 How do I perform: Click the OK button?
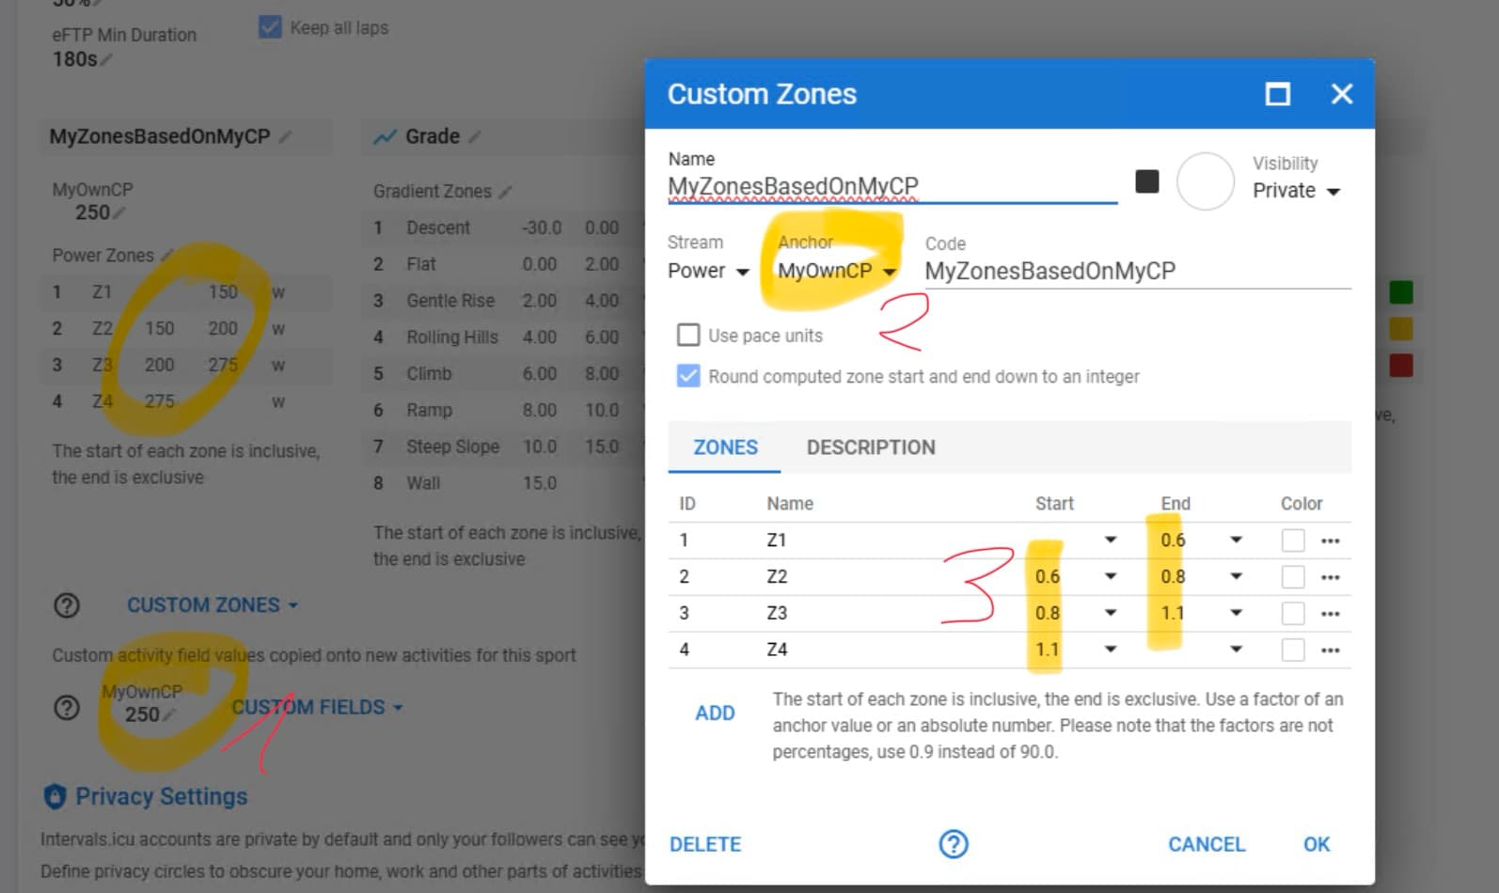pos(1316,844)
